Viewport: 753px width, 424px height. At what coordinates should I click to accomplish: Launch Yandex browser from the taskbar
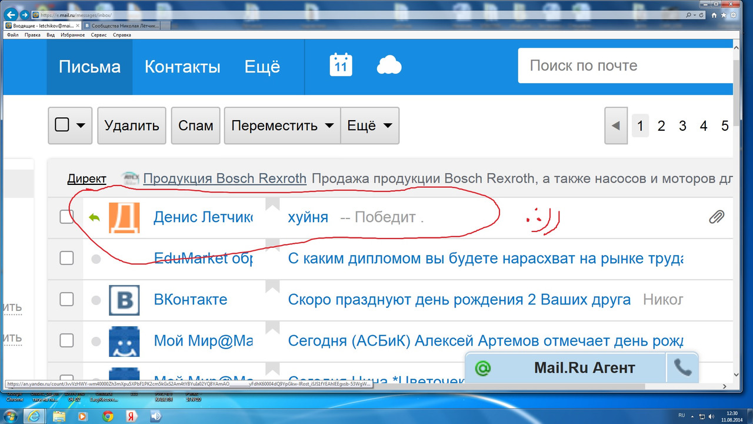pyautogui.click(x=132, y=416)
